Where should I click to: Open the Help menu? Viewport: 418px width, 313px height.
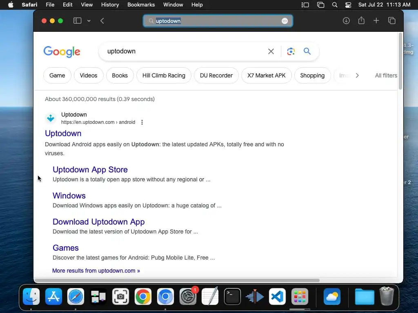197,5
